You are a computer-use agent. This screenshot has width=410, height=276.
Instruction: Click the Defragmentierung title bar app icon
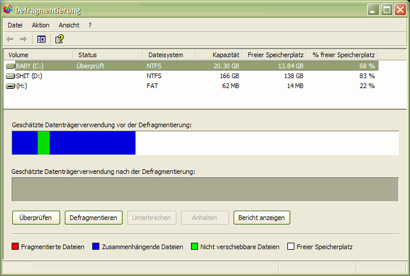(8, 11)
